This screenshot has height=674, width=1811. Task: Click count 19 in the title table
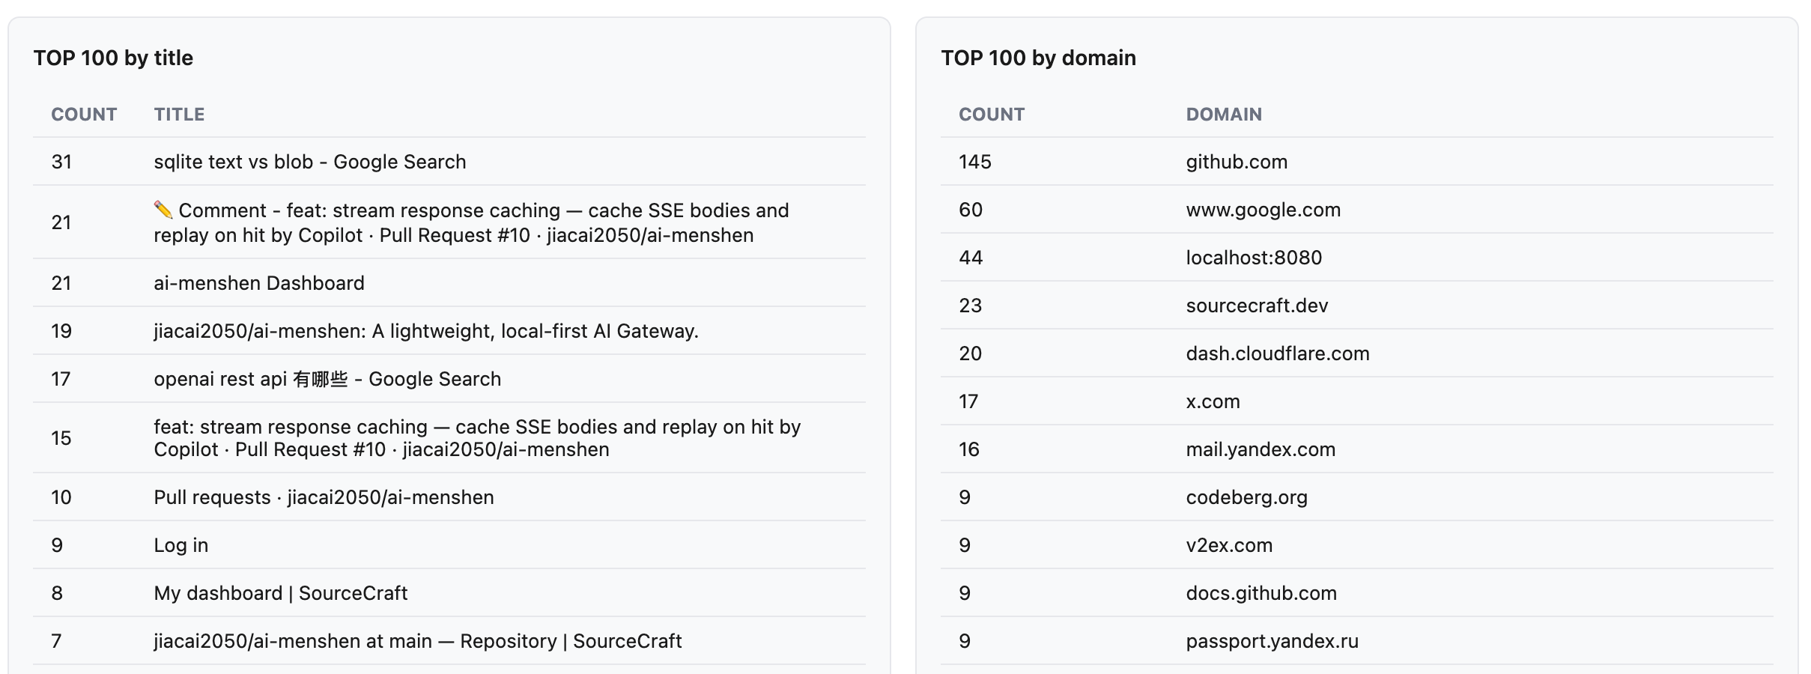[x=61, y=331]
